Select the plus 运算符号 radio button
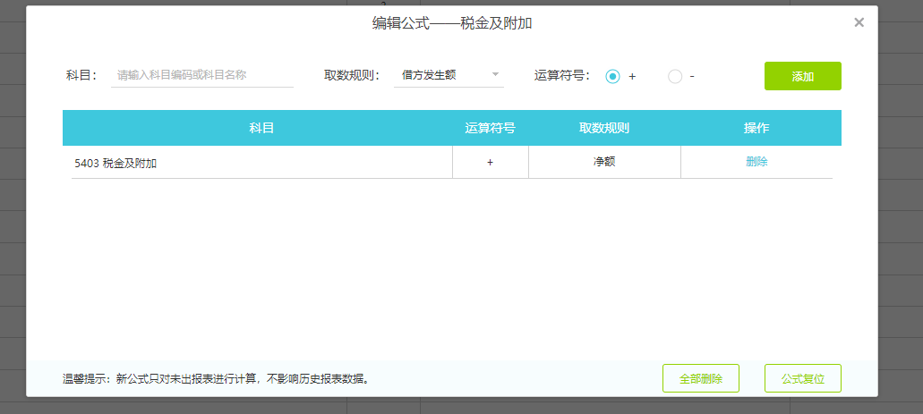Screen dimensions: 923x414 point(612,76)
